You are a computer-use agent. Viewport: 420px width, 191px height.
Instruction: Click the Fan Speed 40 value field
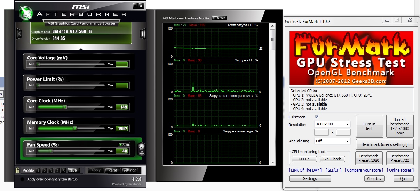pos(122,151)
